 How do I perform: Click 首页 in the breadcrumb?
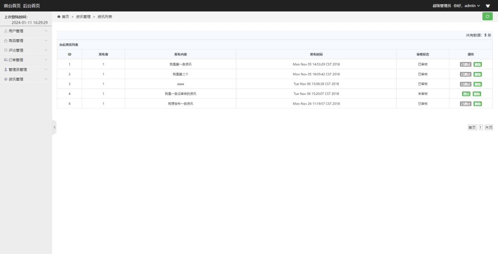click(66, 17)
